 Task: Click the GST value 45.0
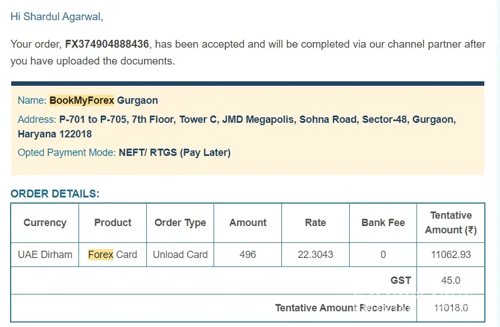tap(451, 280)
